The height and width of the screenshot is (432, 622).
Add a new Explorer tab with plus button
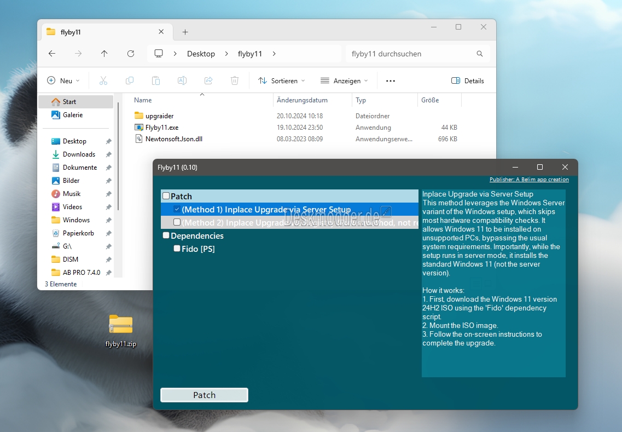(185, 32)
